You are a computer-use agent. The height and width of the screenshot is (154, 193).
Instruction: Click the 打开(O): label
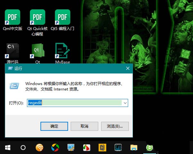[x=16, y=103]
